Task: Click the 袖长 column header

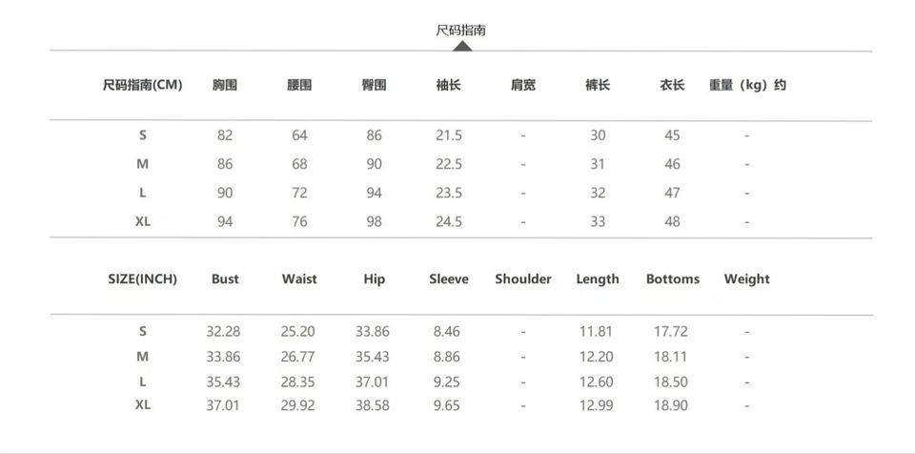Action: (448, 85)
